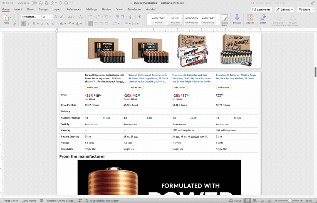Click Add to cart under Energizer 32 Count
The width and height of the screenshot is (317, 203).
pos(223,88)
